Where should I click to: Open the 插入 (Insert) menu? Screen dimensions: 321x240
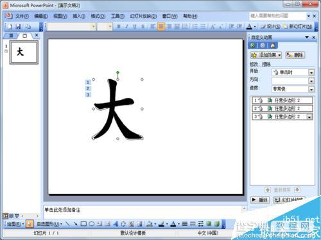pyautogui.click(x=79, y=16)
